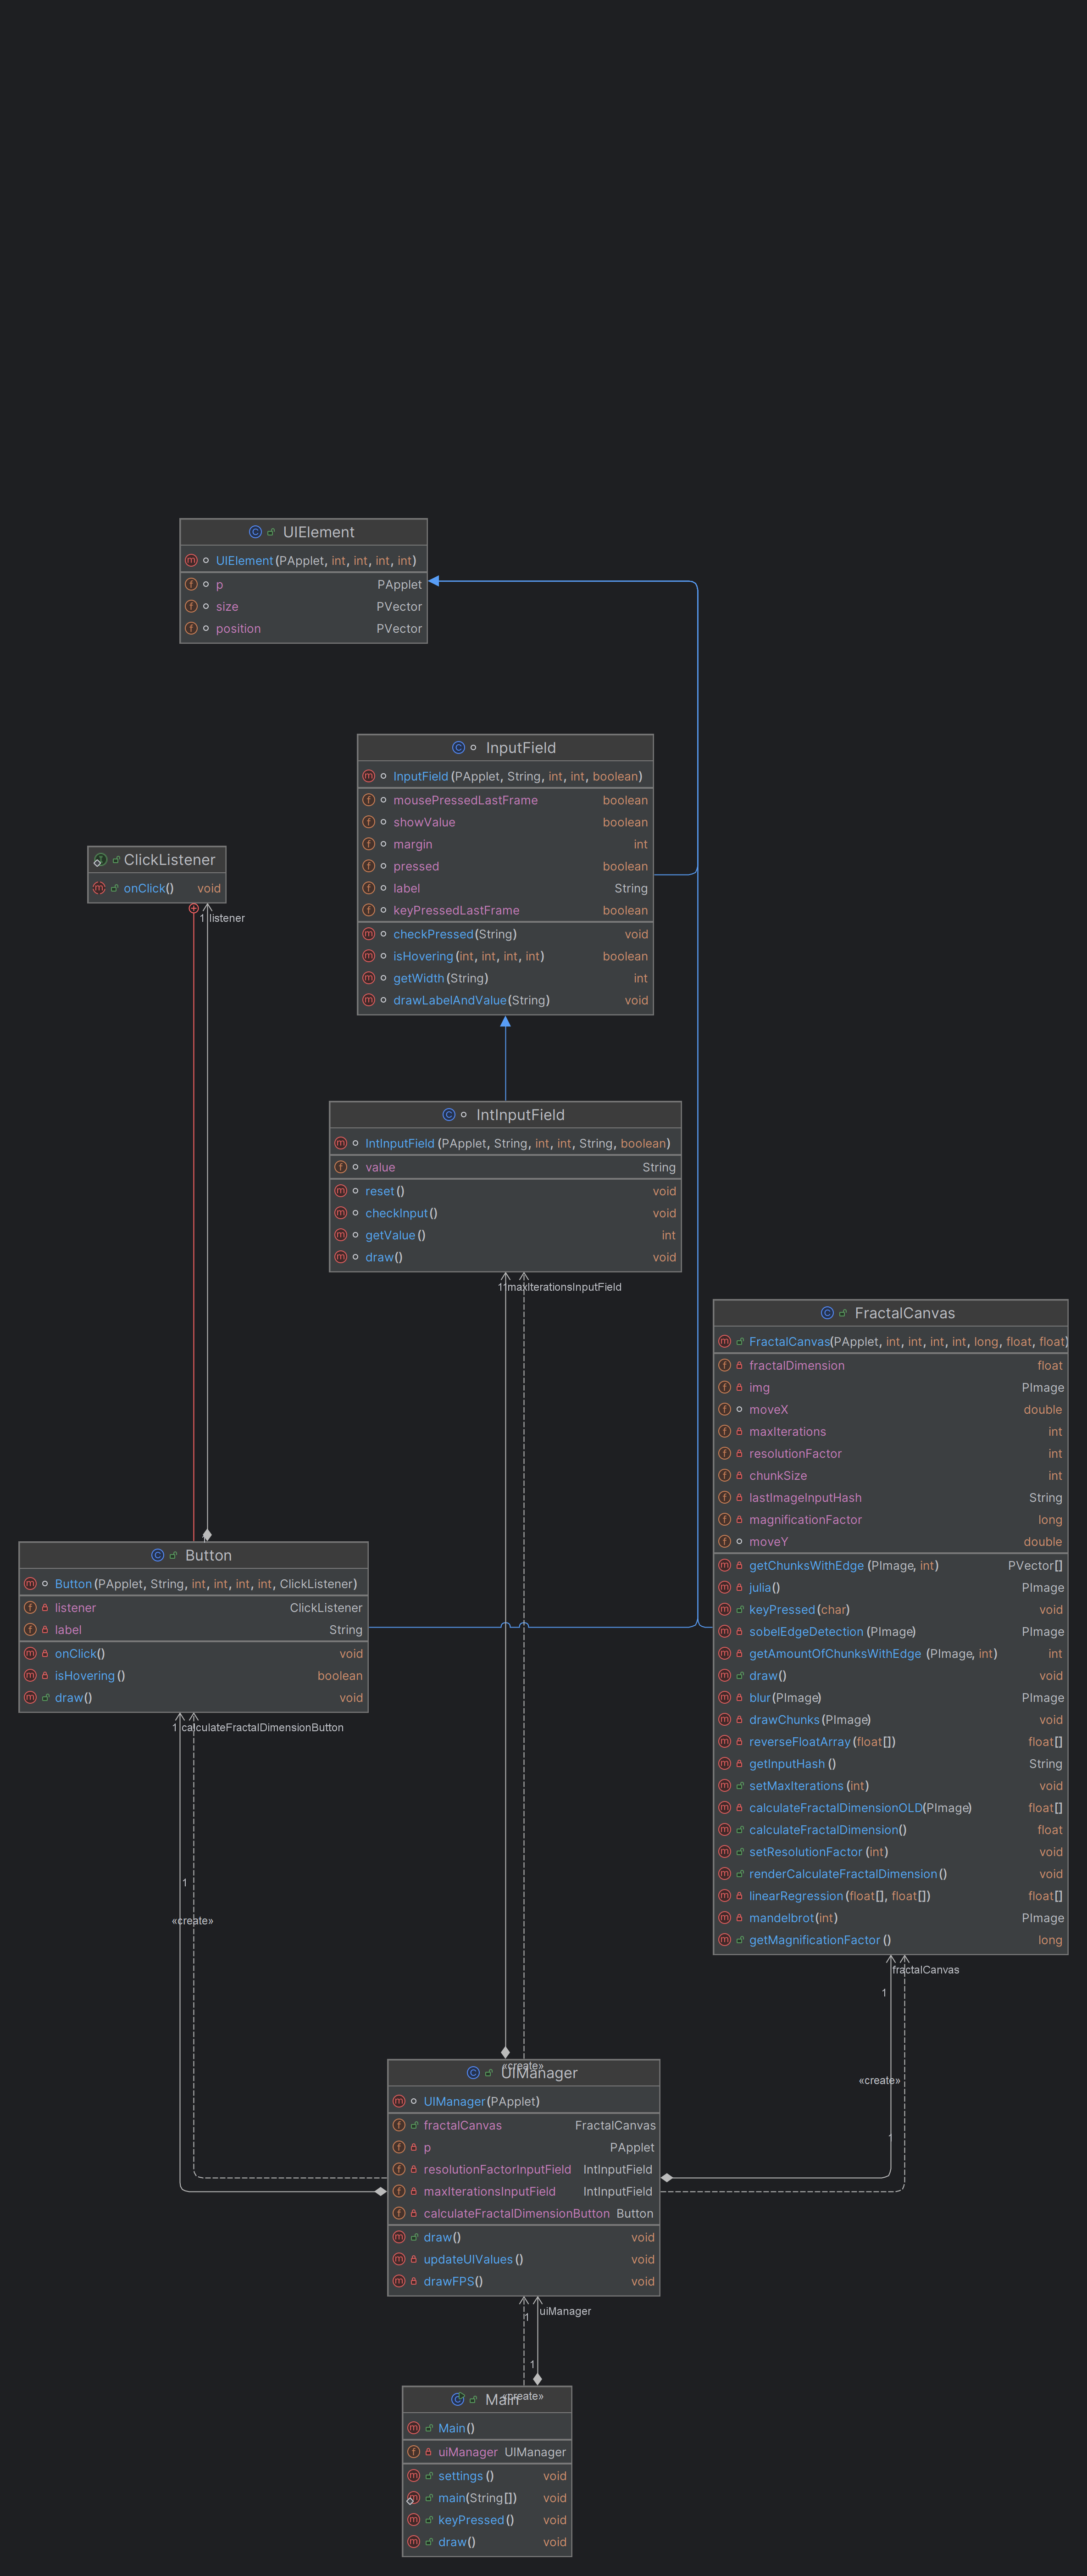
Task: Select the 'getWidth(String)' method row
Action: pos(505,978)
